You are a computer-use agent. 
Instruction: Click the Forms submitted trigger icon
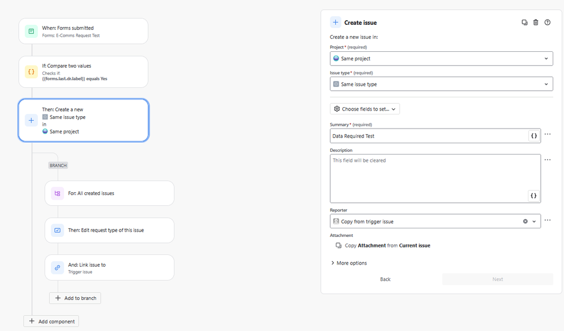(31, 31)
